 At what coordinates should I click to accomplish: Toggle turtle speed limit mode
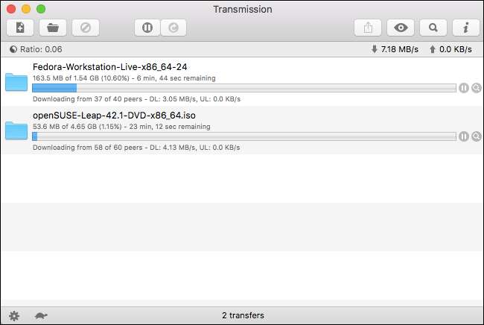coord(41,315)
